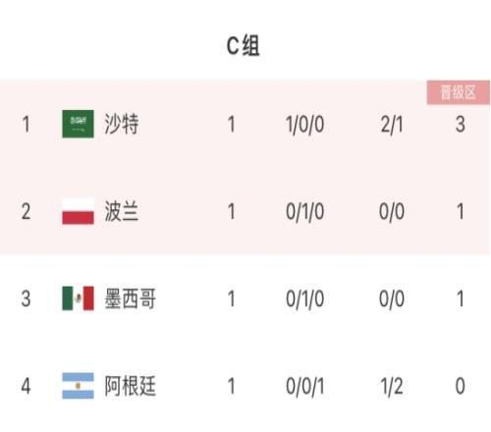The width and height of the screenshot is (491, 432).
Task: Open the 波兰 team name
Action: click(x=122, y=211)
